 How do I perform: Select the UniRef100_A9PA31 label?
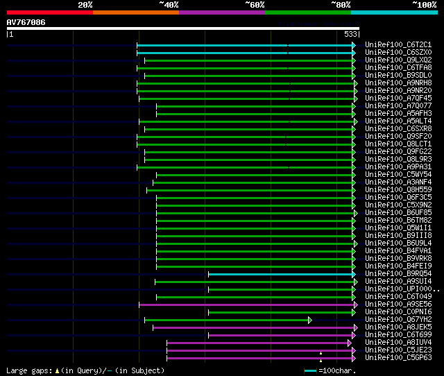[398, 167]
